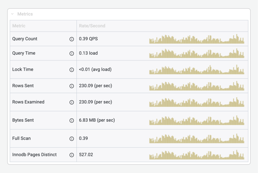Click the Full Scan sparkline chart
This screenshot has height=173, width=258.
(197, 138)
